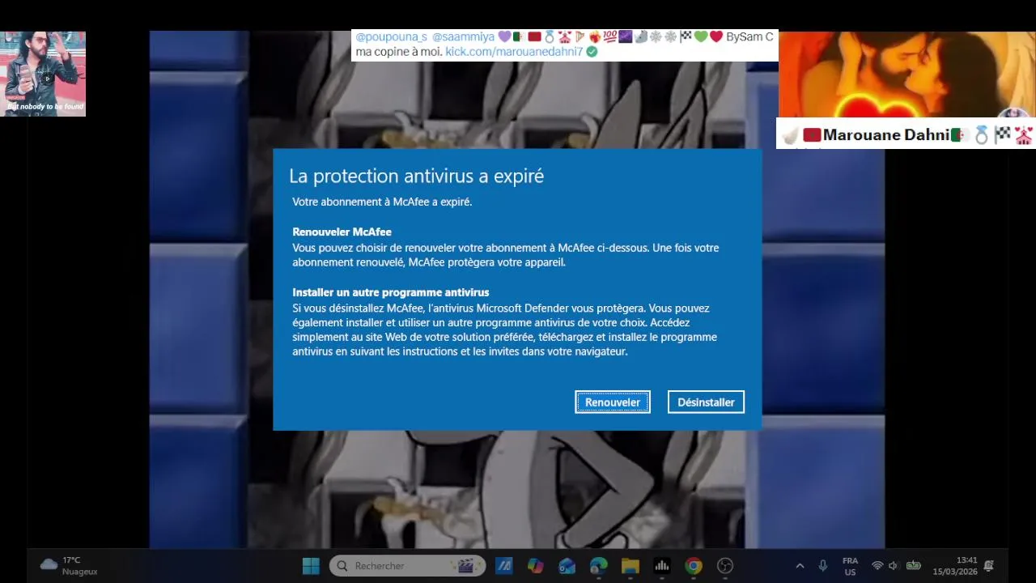Image resolution: width=1036 pixels, height=583 pixels.
Task: Open the blue slash app icon on the taskbar
Action: tap(504, 566)
